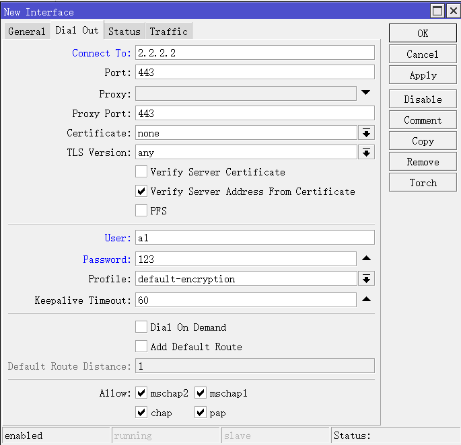Open the Certificate dropdown list
This screenshot has width=461, height=445.
(366, 133)
